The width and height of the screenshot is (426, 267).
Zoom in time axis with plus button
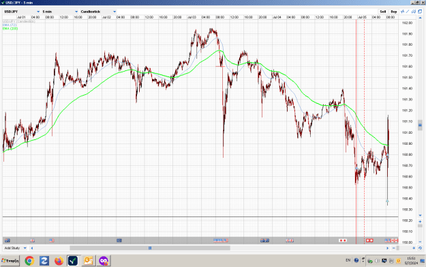point(414,248)
